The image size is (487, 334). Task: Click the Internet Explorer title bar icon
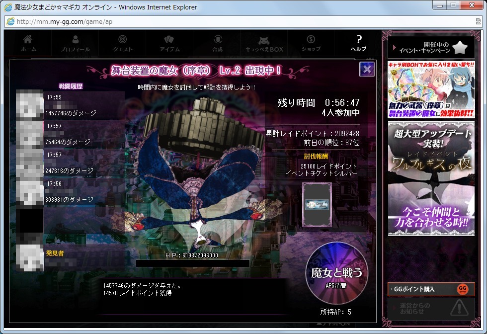[x=8, y=7]
